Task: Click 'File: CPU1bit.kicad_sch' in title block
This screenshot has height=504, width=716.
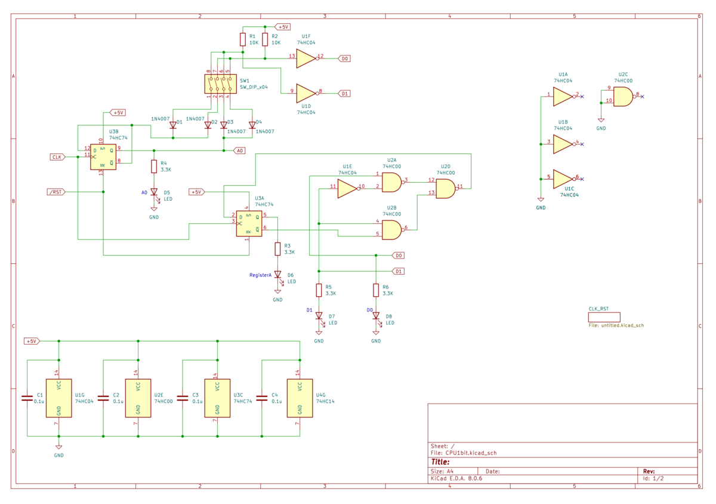Action: 464,453
